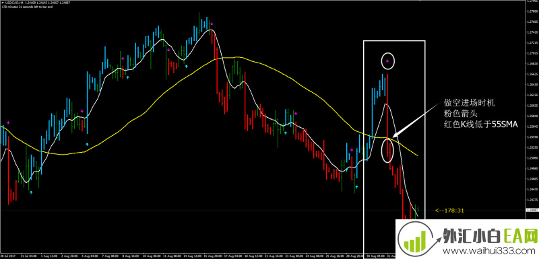Click the '30 Aug 04:00' time axis label

(375, 256)
